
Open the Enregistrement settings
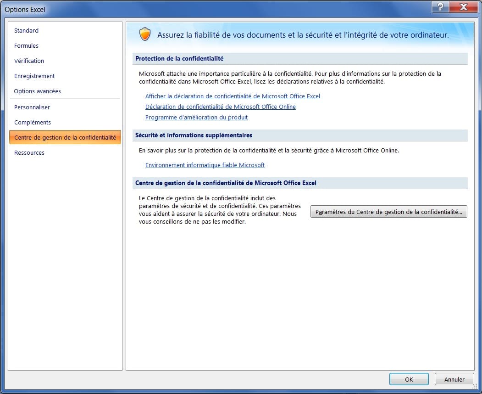34,76
